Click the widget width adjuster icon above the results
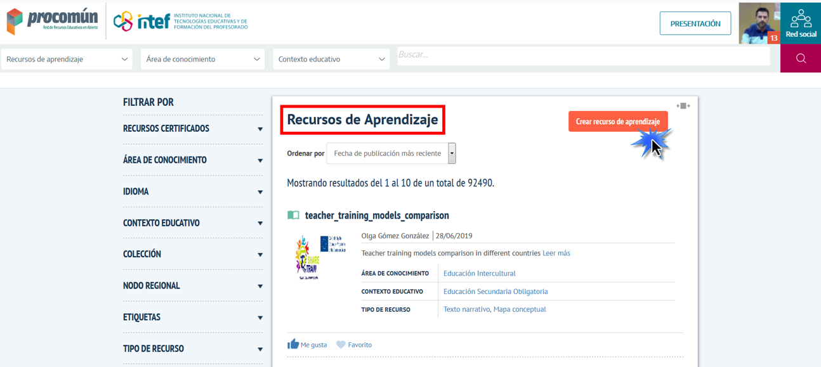The image size is (821, 367). pyautogui.click(x=683, y=106)
